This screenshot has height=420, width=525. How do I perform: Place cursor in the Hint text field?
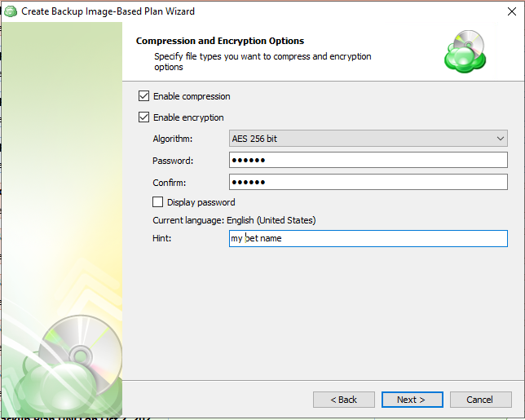[368, 238]
